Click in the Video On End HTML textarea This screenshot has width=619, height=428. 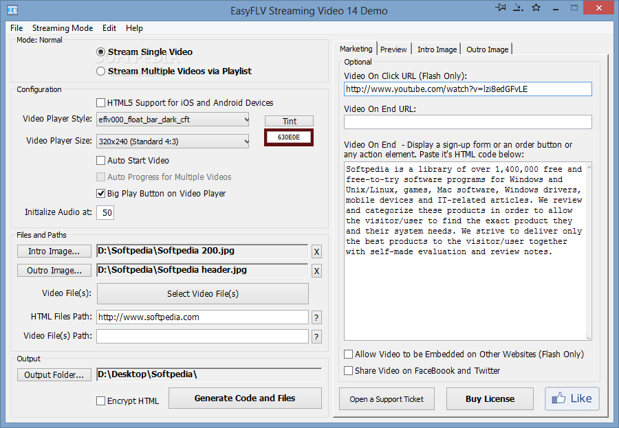pyautogui.click(x=468, y=251)
